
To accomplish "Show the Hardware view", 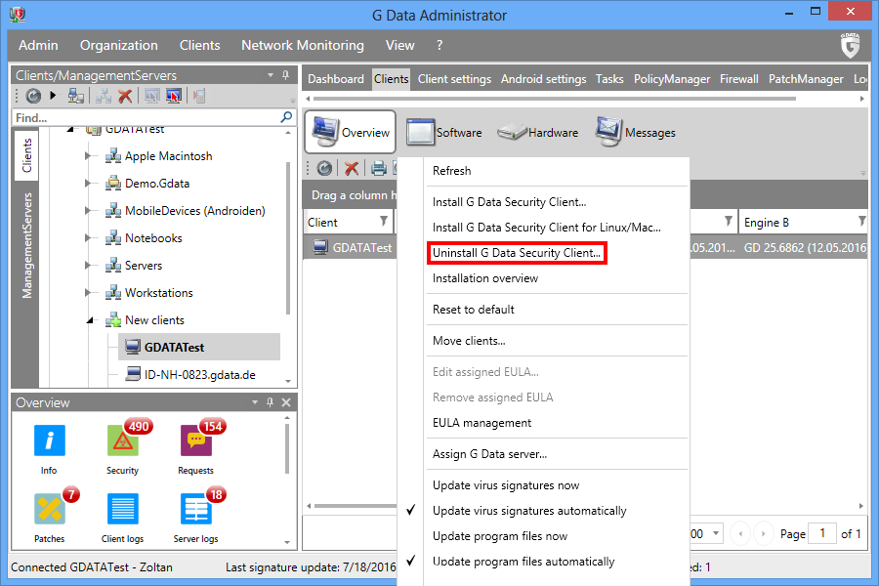I will click(x=538, y=133).
